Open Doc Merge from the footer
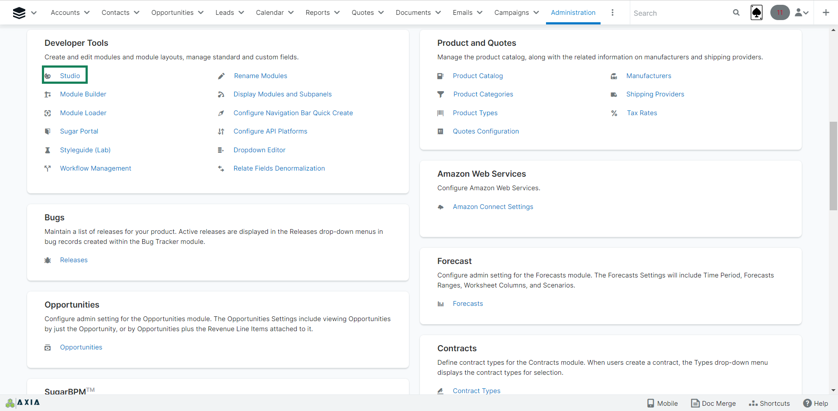This screenshot has height=411, width=838. coord(714,403)
